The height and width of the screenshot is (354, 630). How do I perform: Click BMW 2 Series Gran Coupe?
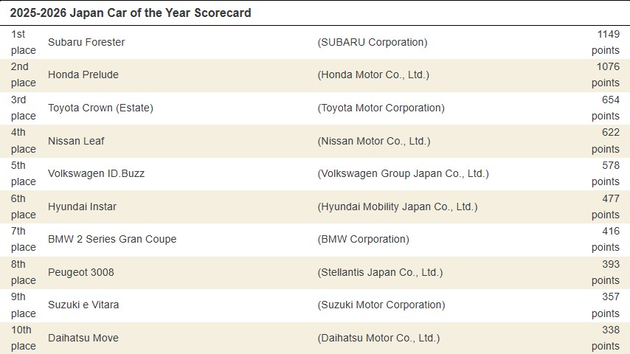click(112, 239)
